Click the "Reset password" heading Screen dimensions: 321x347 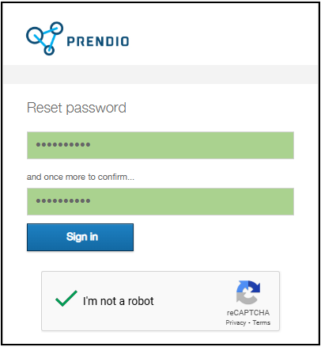pos(77,108)
